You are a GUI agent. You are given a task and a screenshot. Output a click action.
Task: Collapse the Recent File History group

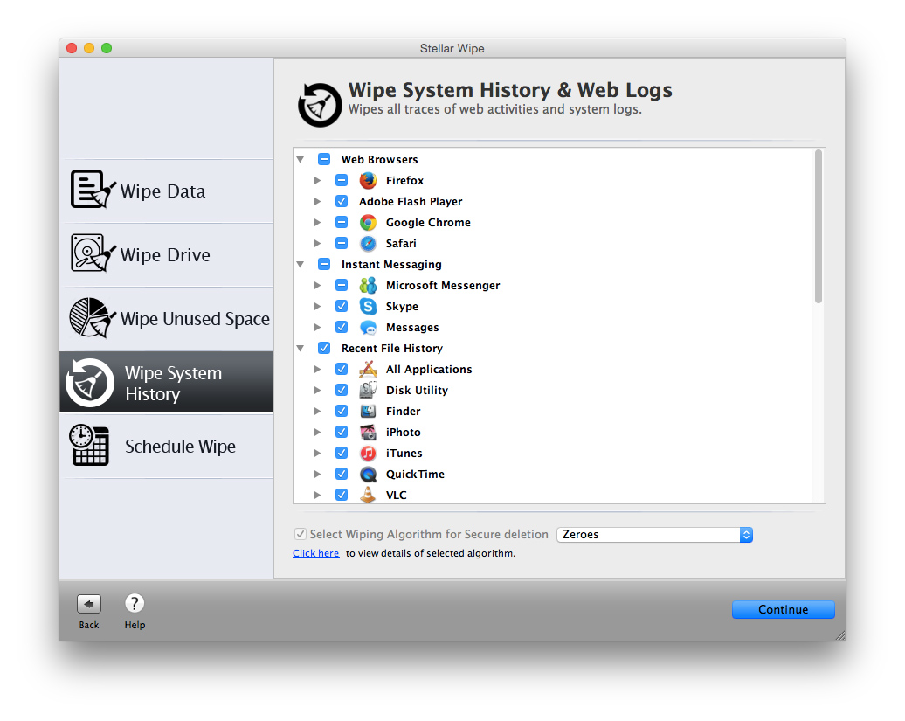click(301, 348)
